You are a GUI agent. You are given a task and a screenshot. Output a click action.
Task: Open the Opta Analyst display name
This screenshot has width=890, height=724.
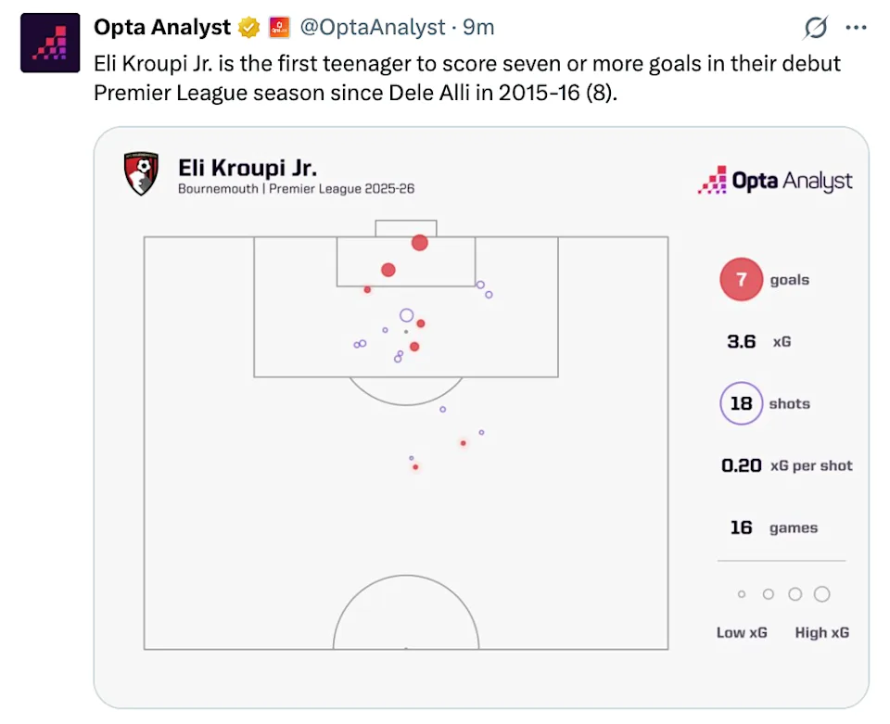tap(162, 28)
